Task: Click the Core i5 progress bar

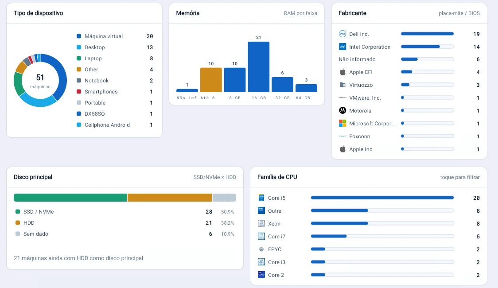Action: coord(382,198)
